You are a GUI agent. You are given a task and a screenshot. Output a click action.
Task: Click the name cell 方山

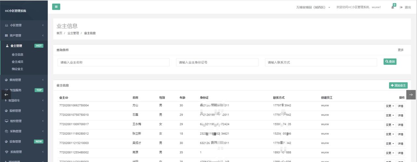(x=136, y=105)
